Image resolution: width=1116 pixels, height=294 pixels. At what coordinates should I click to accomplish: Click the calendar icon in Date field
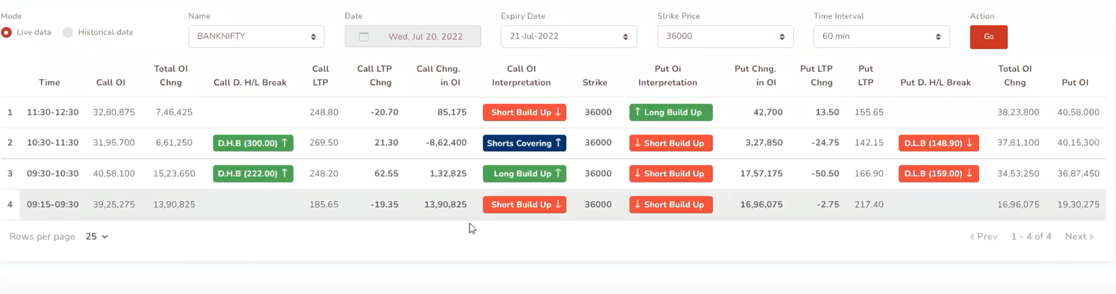click(x=363, y=37)
